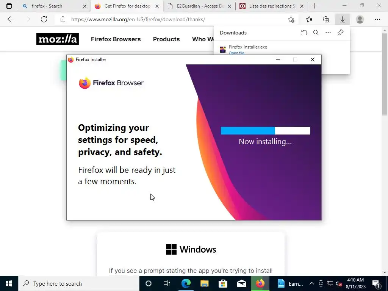Screen dimensions: 388x291
Task: Add this page to favorites star icon
Action: coord(291,19)
